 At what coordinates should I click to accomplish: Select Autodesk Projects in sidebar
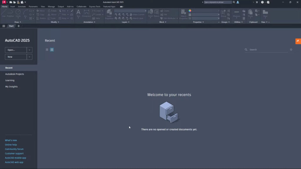tap(15, 74)
